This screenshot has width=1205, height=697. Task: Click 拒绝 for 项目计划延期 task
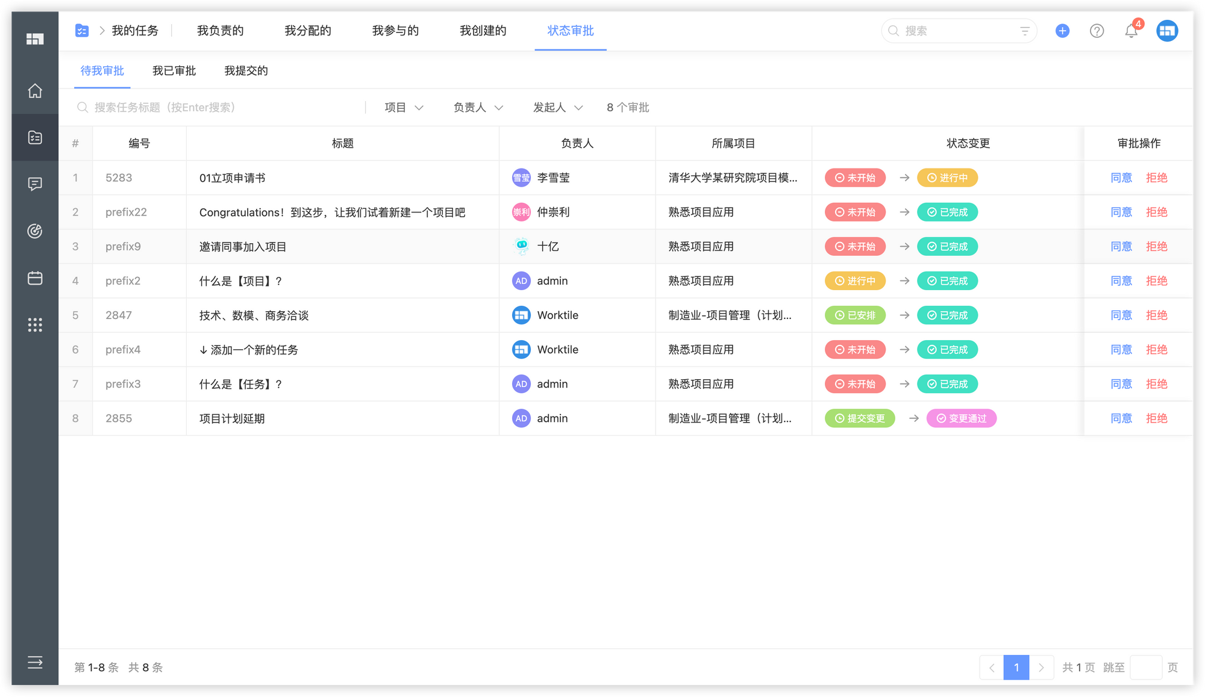(x=1156, y=418)
